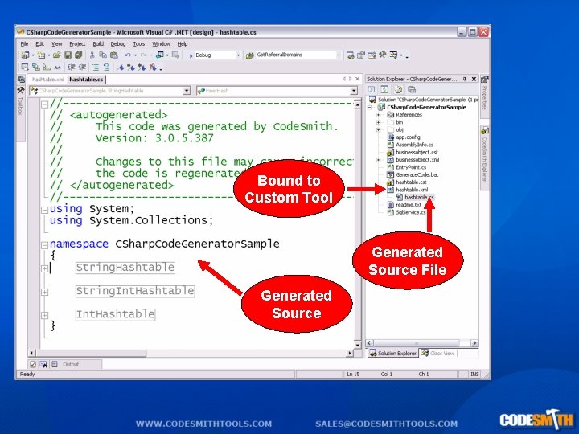Click the Open File folder icon
Viewport: 579px width, 434px height.
[x=56, y=55]
